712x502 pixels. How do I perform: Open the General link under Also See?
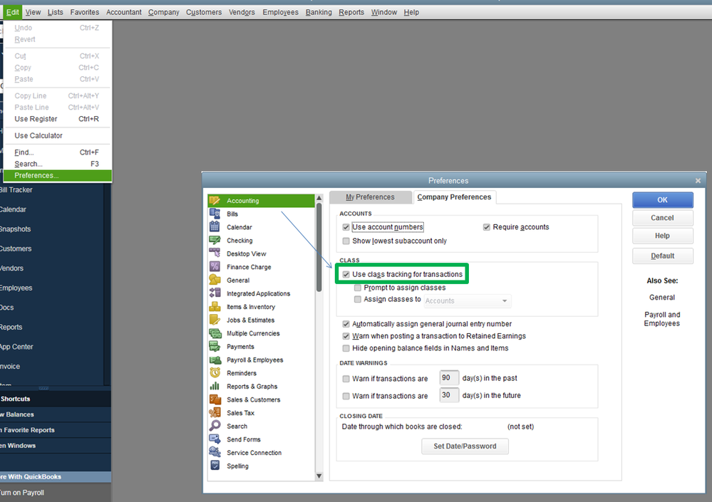[662, 298]
